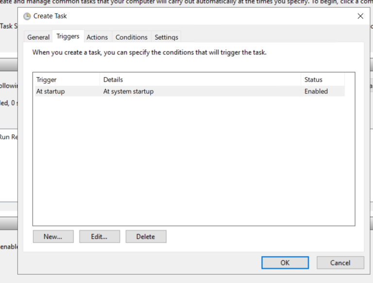Click the clock icon in Create Task title bar

27,16
